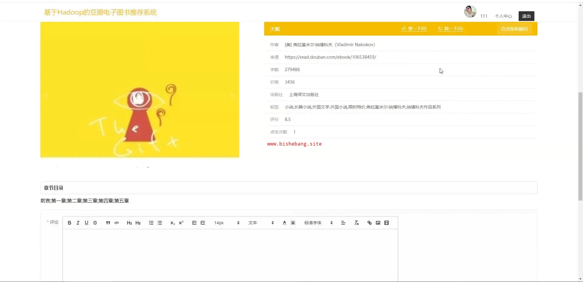The width and height of the screenshot is (583, 282).
Task: Click the 基于Hadoop的豆瓣电子图书推荐系统 site title
Action: (x=100, y=12)
